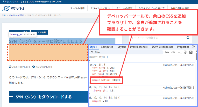Select the DOM Breakpoints tab
198x107 pixels.
click(162, 47)
